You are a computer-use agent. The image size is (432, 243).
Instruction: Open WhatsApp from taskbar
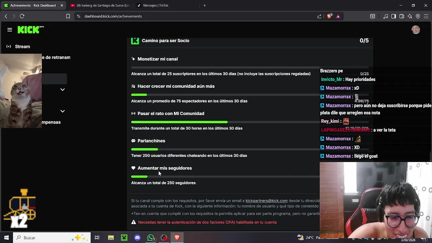click(151, 238)
